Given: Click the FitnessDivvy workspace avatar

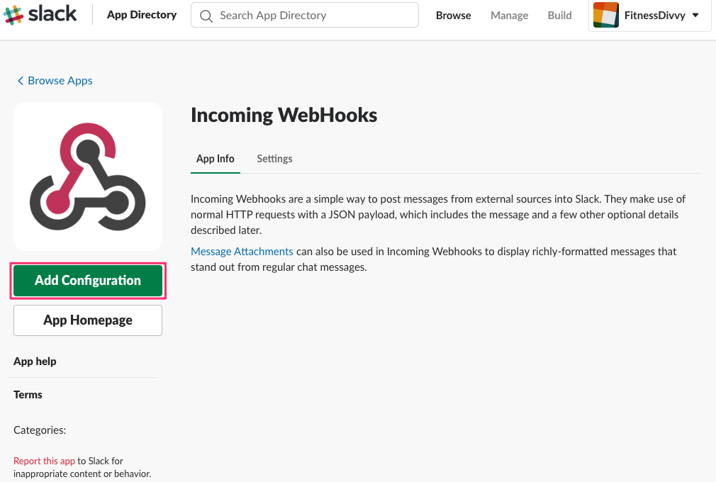Looking at the screenshot, I should coord(605,15).
